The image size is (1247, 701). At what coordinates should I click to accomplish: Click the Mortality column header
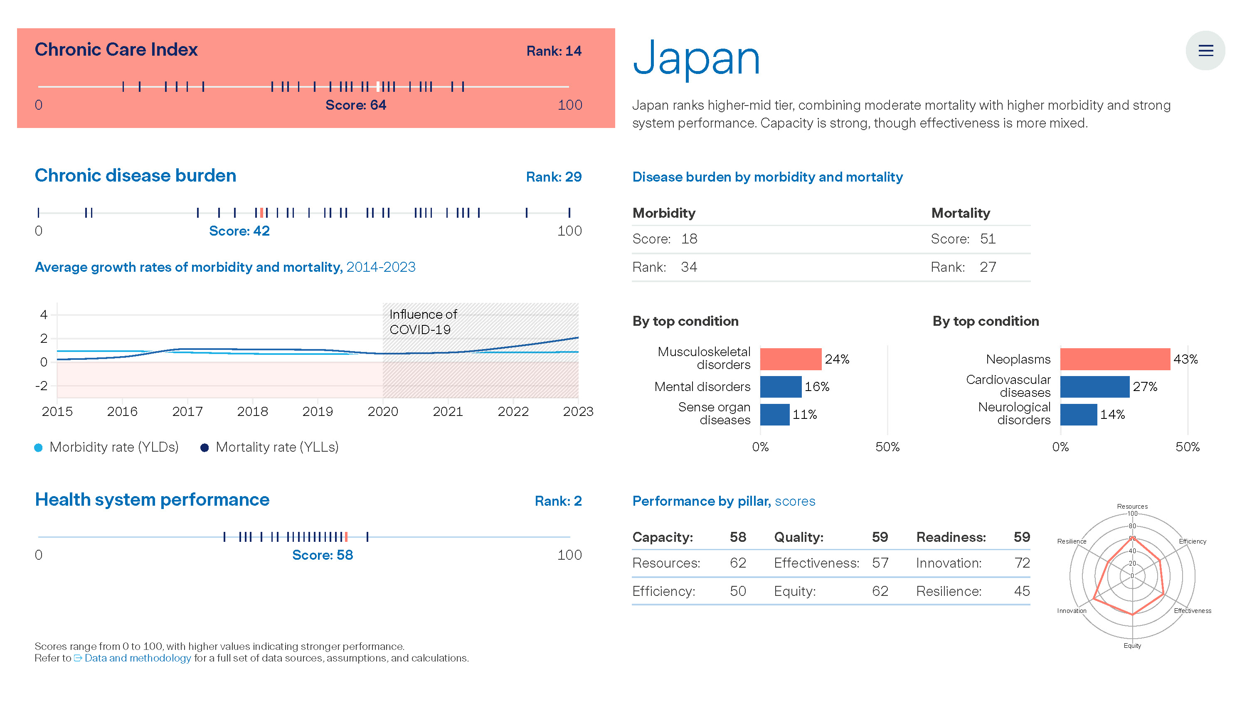[961, 213]
